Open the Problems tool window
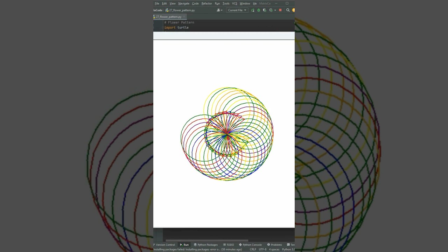 (274, 245)
